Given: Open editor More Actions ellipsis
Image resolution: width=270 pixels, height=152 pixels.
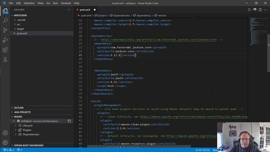Looking at the screenshot, I should 265,10.
